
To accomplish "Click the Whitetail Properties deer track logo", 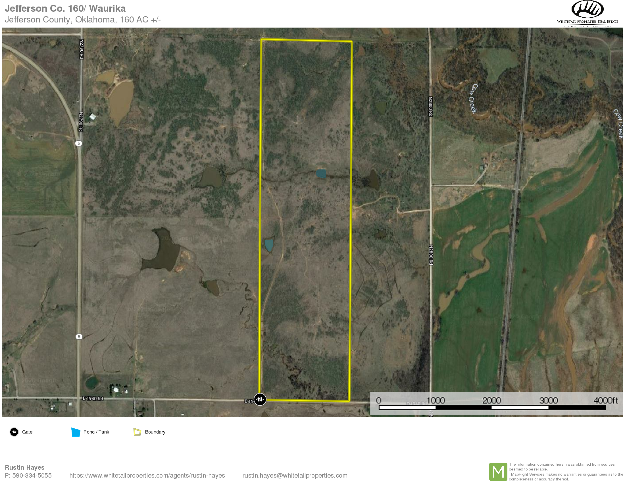I will coord(587,9).
